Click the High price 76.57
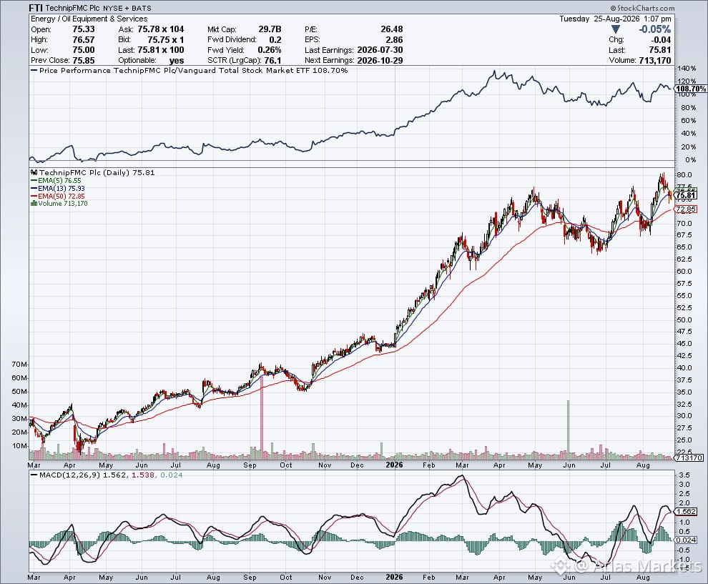The height and width of the screenshot is (584, 708). point(84,40)
